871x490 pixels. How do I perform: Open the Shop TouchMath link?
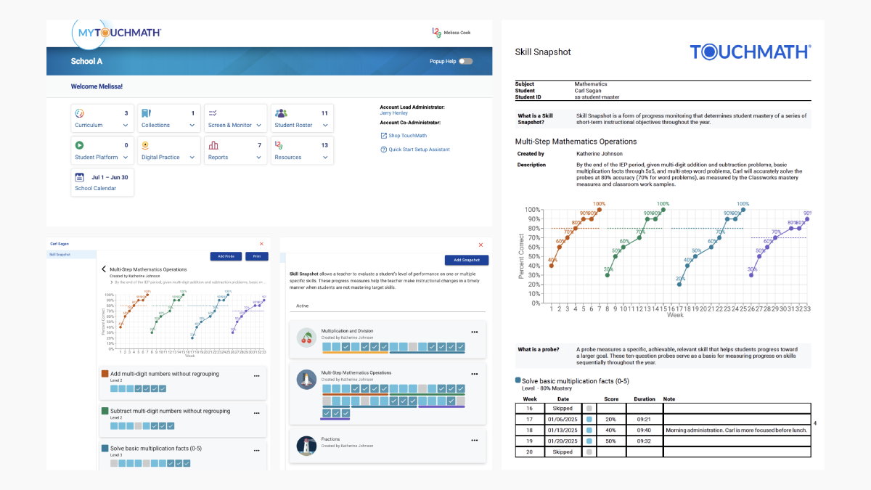click(x=408, y=136)
